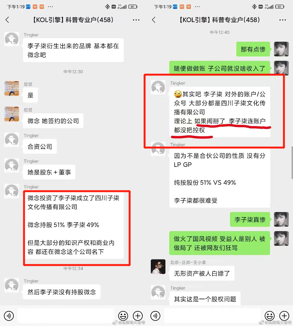Image resolution: width=293 pixels, height=326 pixels.
Task: Open the three-dot menu in left chat
Action: pos(136,20)
